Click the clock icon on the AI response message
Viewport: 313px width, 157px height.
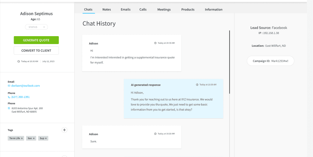[197, 85]
